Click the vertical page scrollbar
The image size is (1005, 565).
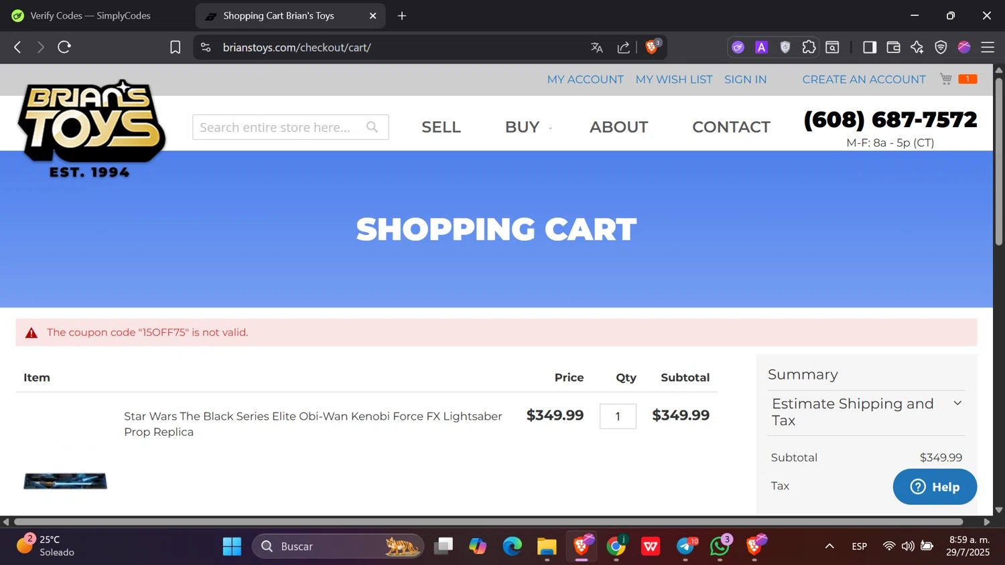click(x=998, y=161)
